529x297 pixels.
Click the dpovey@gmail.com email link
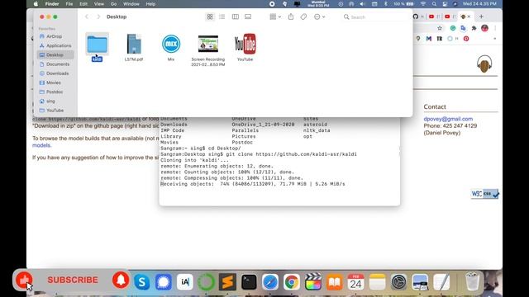pyautogui.click(x=448, y=119)
